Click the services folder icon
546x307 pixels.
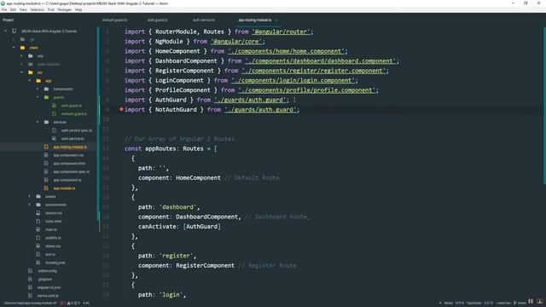(x=46, y=122)
